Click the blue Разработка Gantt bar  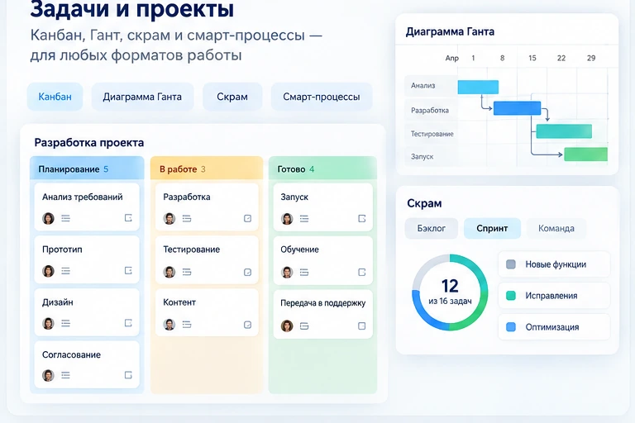coord(517,108)
